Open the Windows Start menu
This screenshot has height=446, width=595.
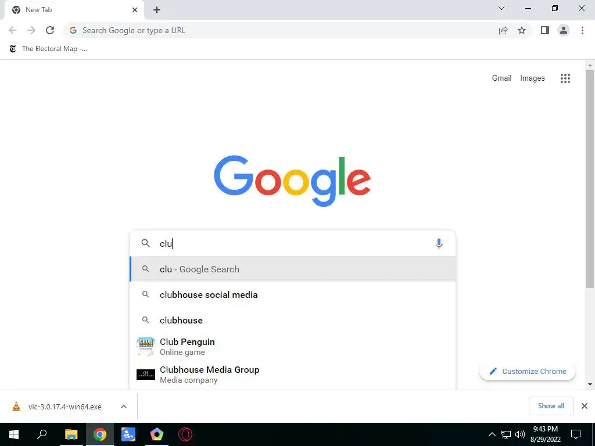pyautogui.click(x=14, y=434)
